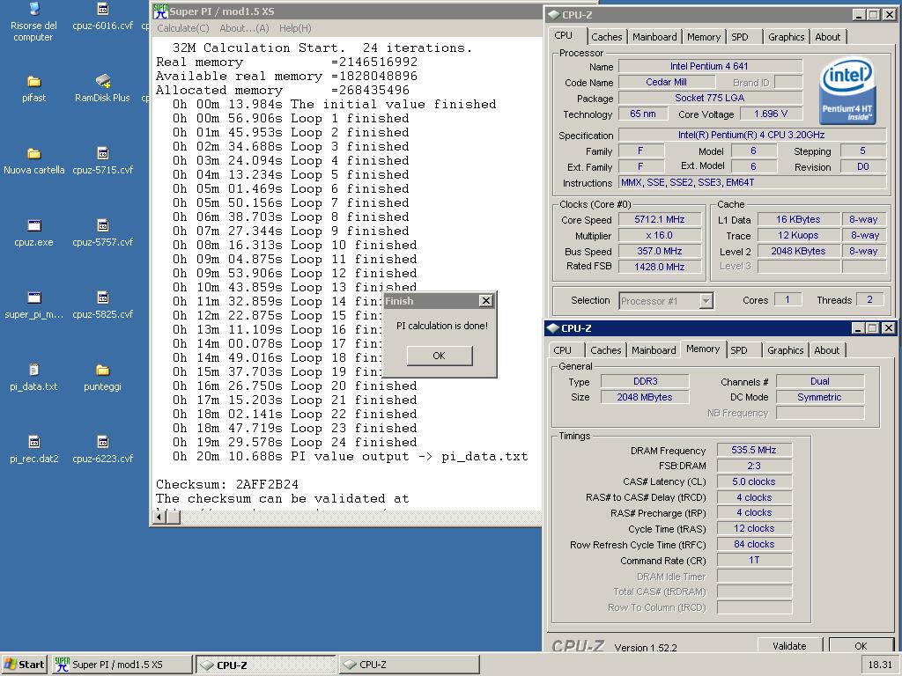This screenshot has height=676, width=902.
Task: Switch to SPD tab in upper CPU-Z
Action: click(740, 37)
